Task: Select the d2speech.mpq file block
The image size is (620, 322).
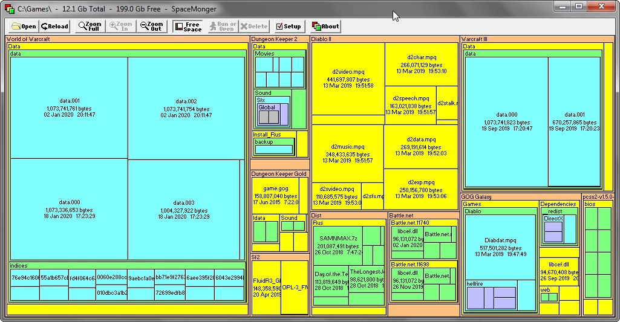Action: [411, 105]
